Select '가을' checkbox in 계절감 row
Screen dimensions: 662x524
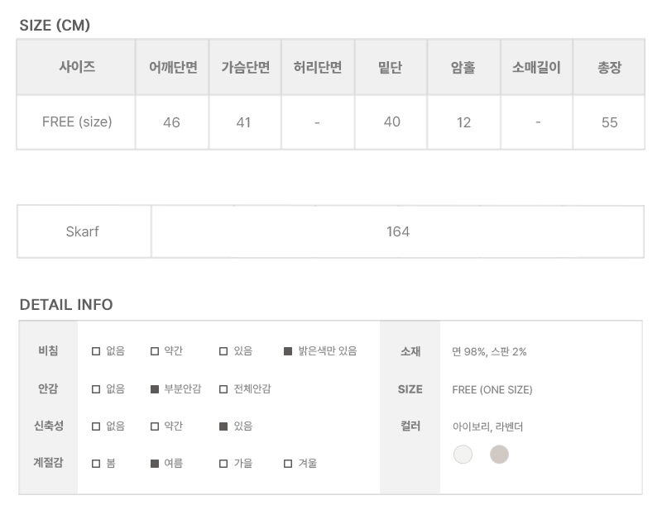[223, 464]
